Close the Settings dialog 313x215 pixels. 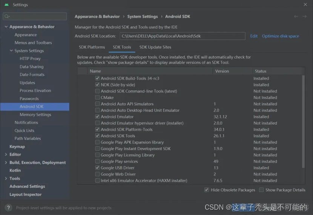pyautogui.click(x=305, y=5)
